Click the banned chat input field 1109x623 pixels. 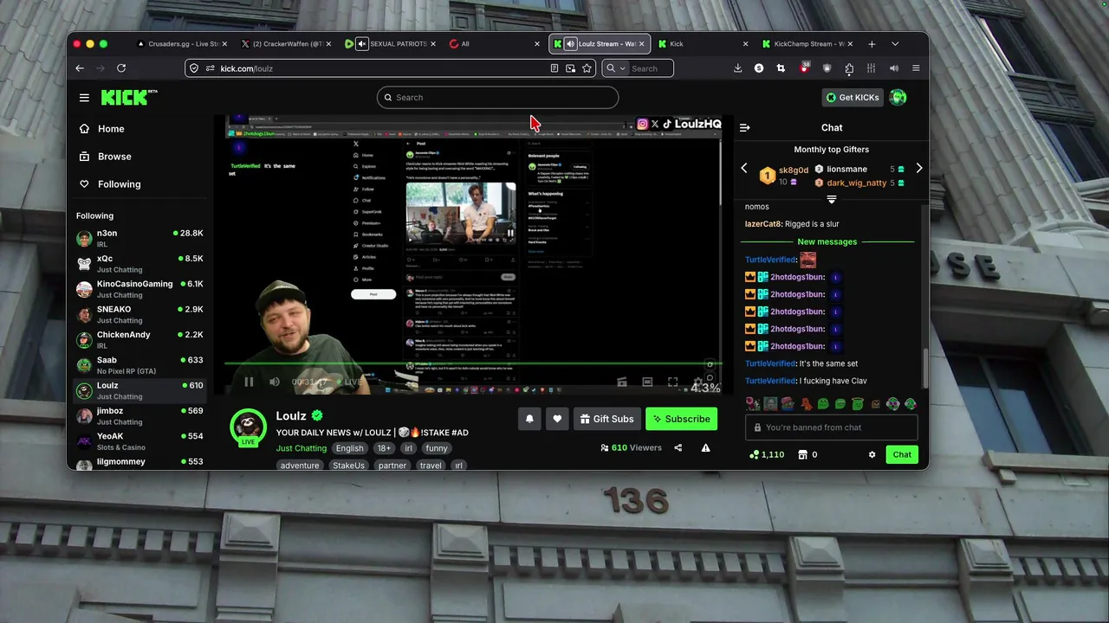coord(832,427)
